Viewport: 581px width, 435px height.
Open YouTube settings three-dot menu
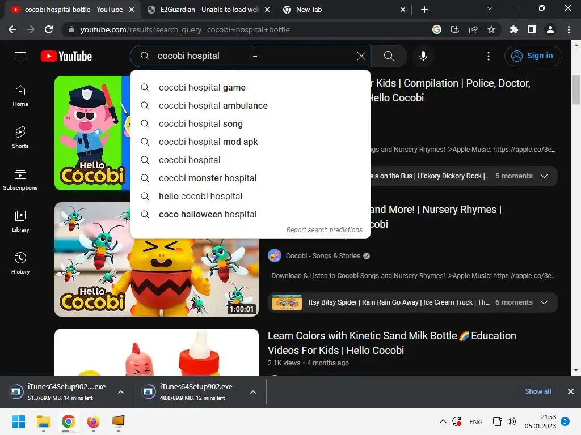[489, 56]
